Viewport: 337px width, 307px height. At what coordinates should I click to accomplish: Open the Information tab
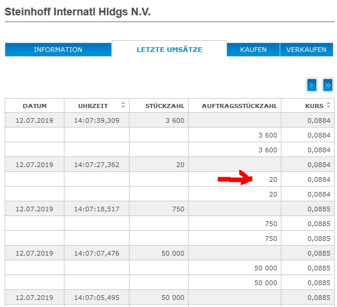point(58,50)
